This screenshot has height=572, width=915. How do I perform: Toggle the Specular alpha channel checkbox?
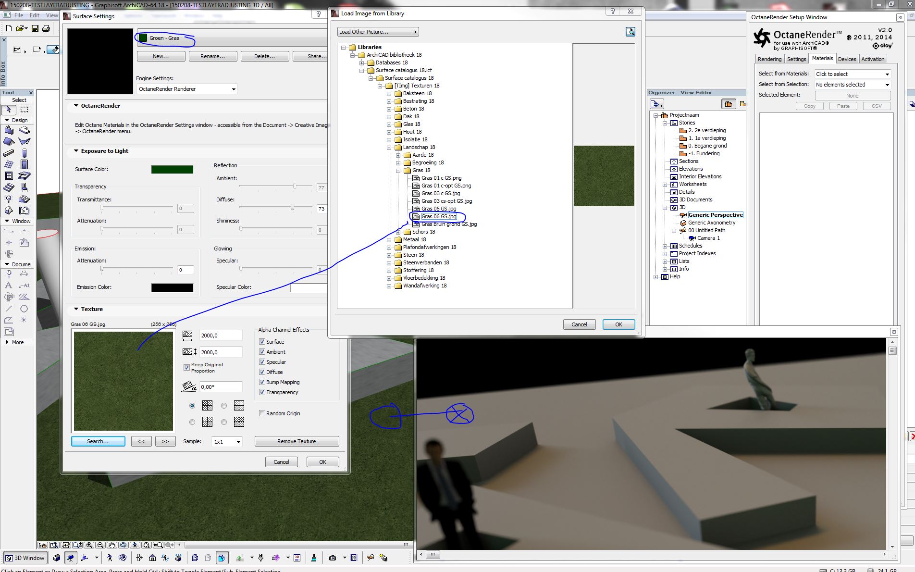[262, 362]
